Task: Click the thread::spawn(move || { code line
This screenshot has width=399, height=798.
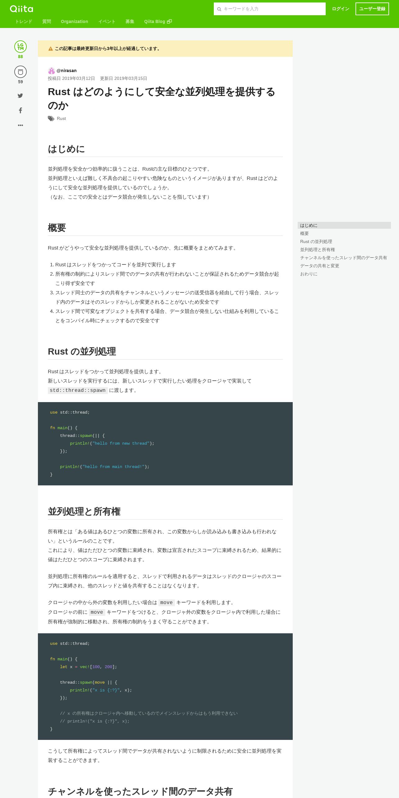Action: [x=89, y=682]
